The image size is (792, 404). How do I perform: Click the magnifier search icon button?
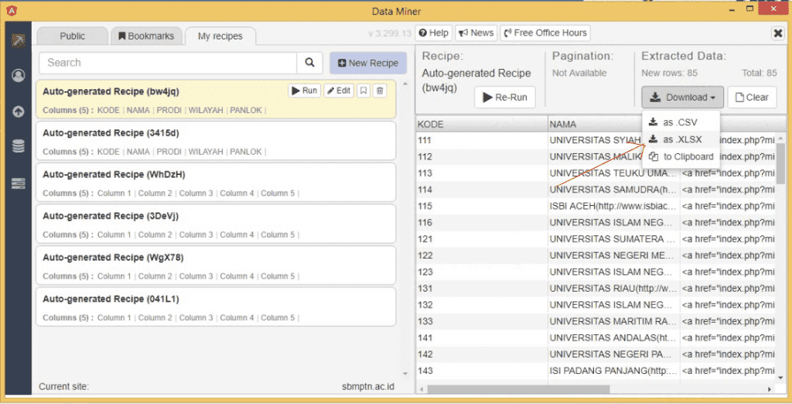click(309, 63)
